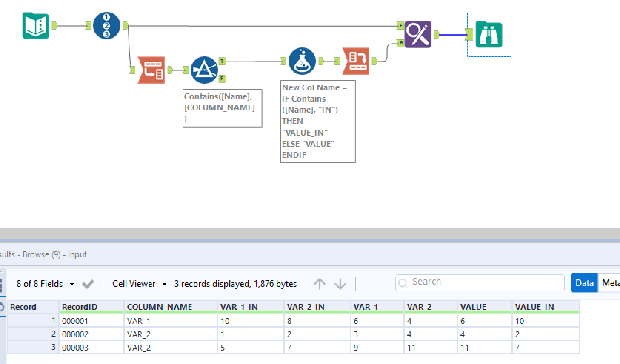The image size is (620, 364).
Task: Open the Formula tool (beaker icon)
Action: [x=302, y=61]
